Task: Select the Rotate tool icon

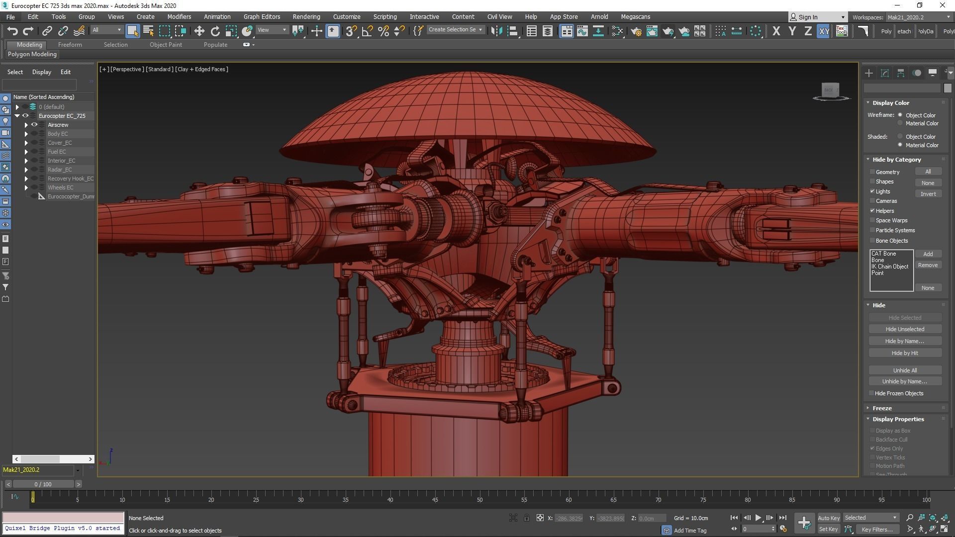Action: pyautogui.click(x=215, y=31)
